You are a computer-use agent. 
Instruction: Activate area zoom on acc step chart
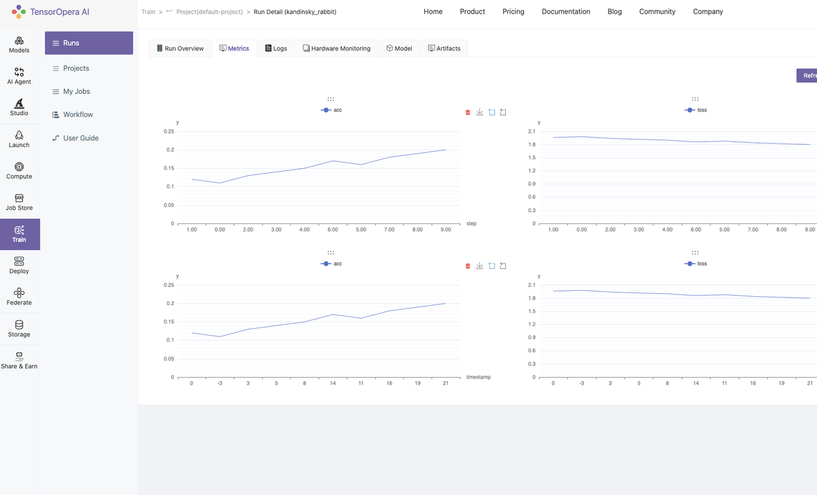[x=492, y=112]
